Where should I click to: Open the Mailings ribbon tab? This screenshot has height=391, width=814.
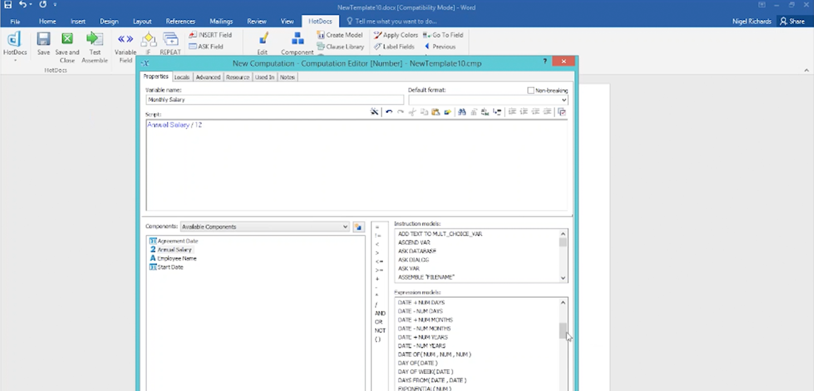221,21
